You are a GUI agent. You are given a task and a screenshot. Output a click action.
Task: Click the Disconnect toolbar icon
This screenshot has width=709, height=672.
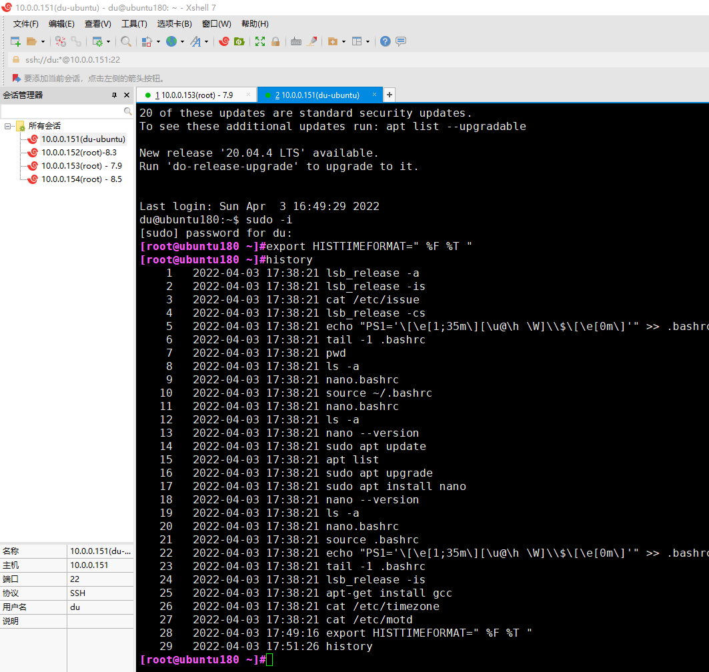(x=61, y=41)
